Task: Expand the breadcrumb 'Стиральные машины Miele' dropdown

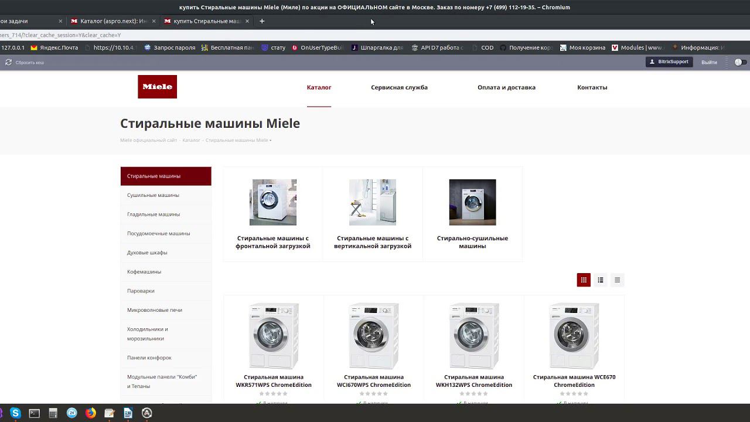Action: pyautogui.click(x=270, y=141)
